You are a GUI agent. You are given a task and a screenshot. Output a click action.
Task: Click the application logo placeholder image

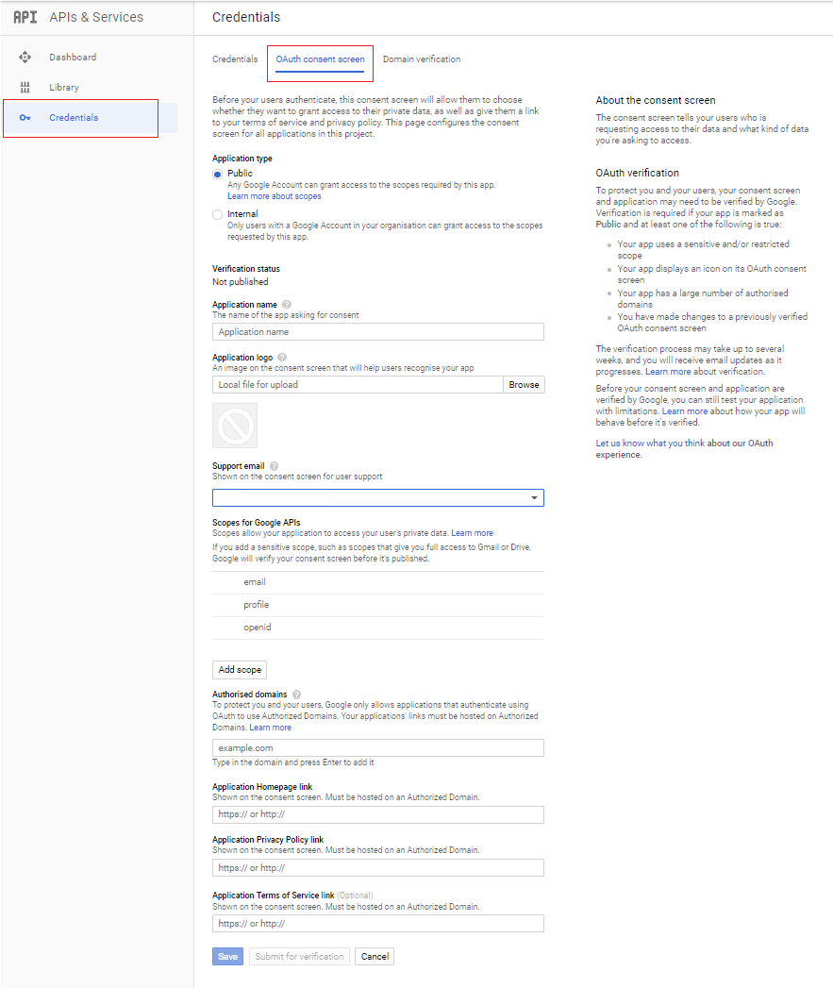(x=234, y=426)
